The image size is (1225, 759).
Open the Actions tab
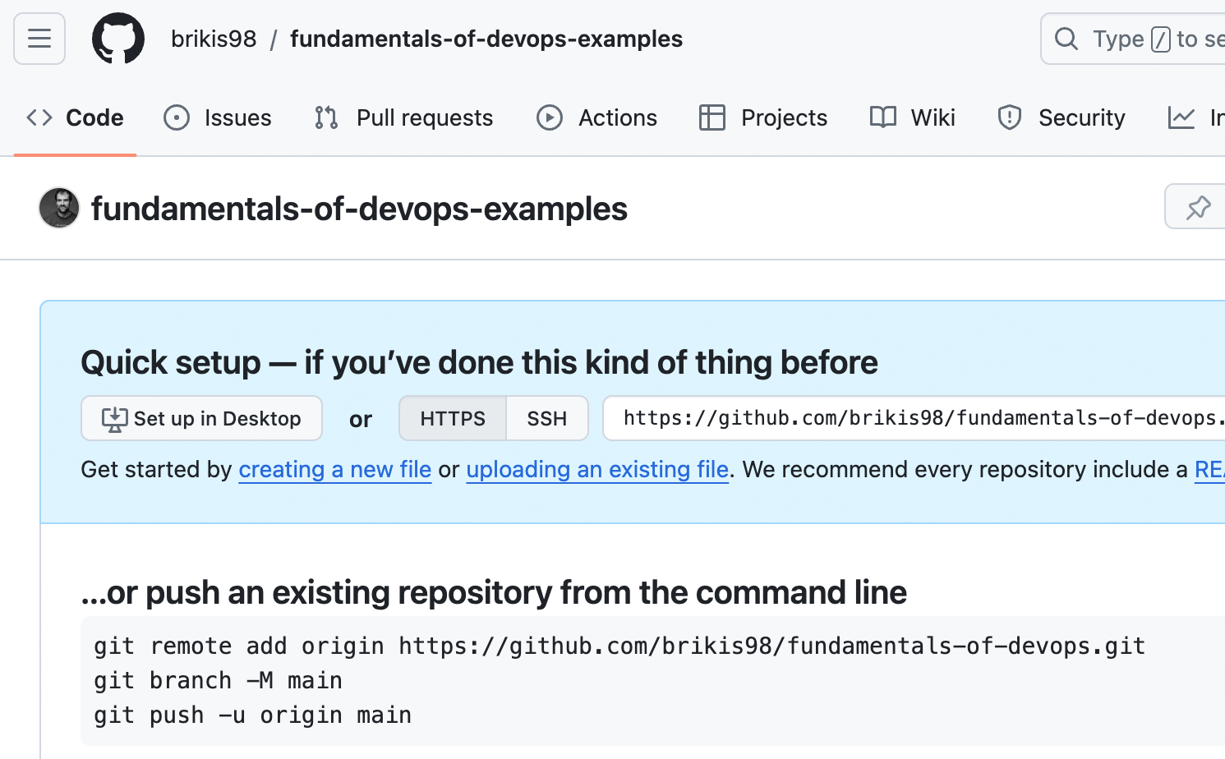point(596,117)
